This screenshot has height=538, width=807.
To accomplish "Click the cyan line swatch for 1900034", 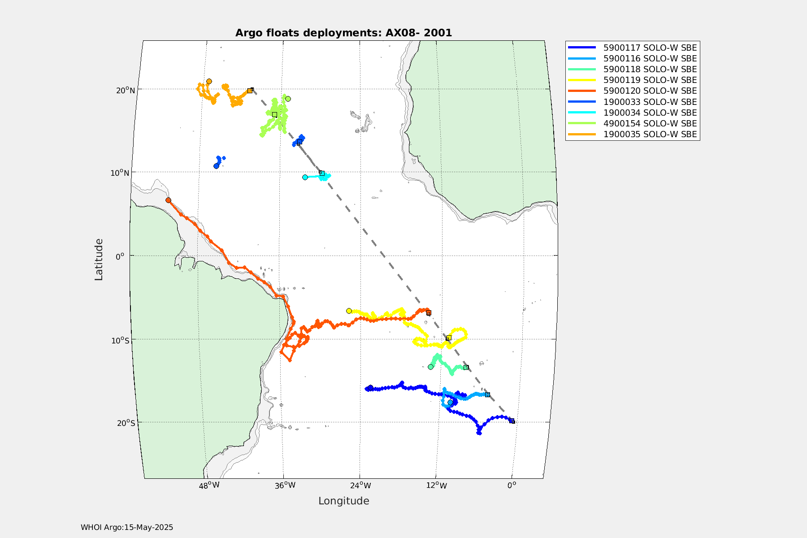I will pyautogui.click(x=582, y=113).
